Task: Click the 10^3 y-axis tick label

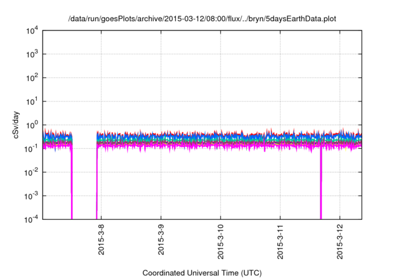Action: pyautogui.click(x=32, y=54)
